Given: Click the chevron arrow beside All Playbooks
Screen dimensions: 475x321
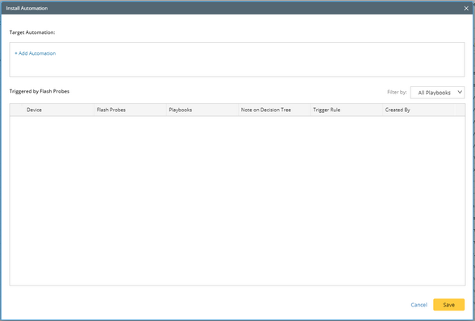Looking at the screenshot, I should coord(460,92).
